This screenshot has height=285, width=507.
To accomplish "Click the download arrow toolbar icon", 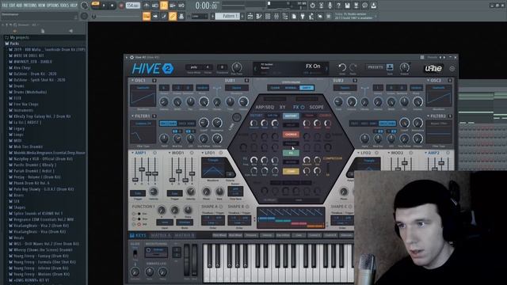I will [x=373, y=6].
